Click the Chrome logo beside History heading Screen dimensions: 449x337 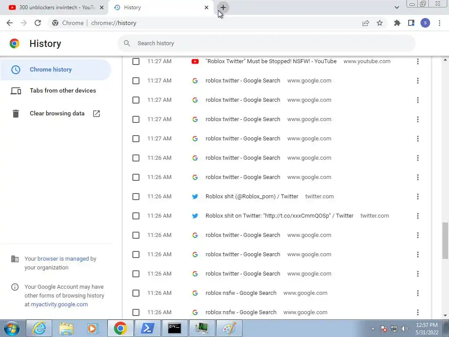tap(14, 43)
